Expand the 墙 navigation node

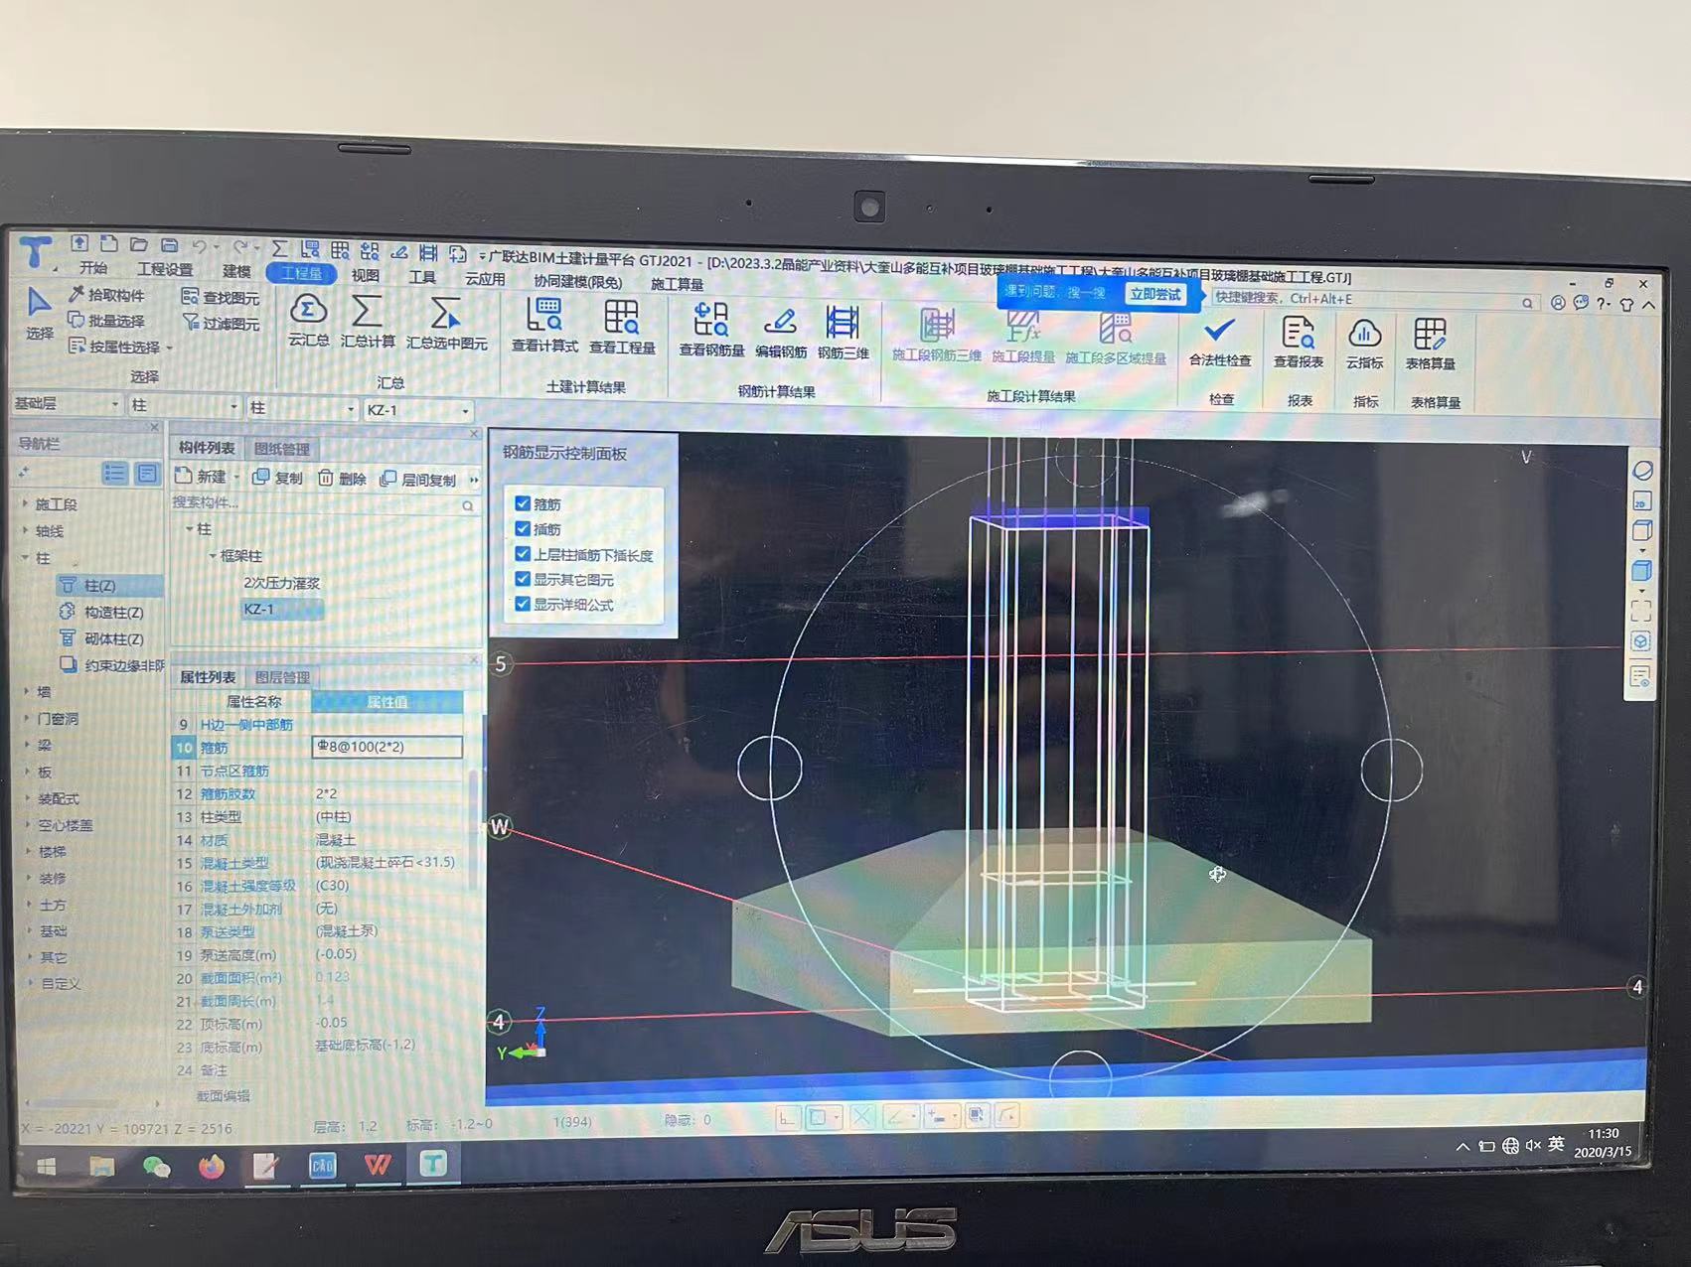click(x=26, y=691)
